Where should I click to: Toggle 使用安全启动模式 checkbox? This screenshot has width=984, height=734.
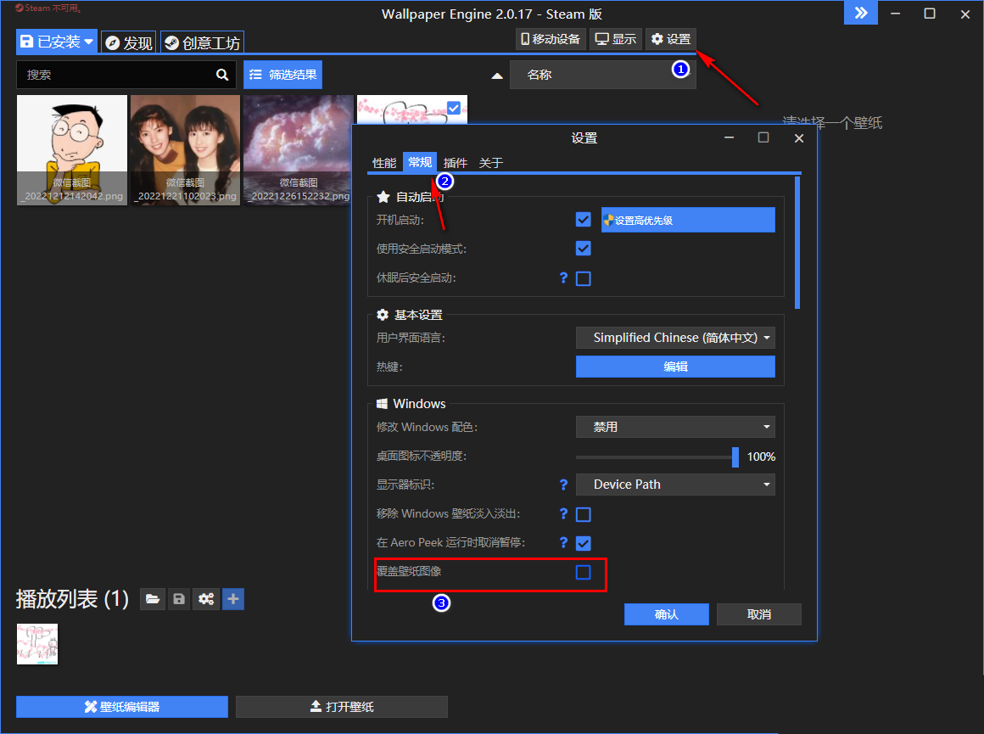(583, 249)
